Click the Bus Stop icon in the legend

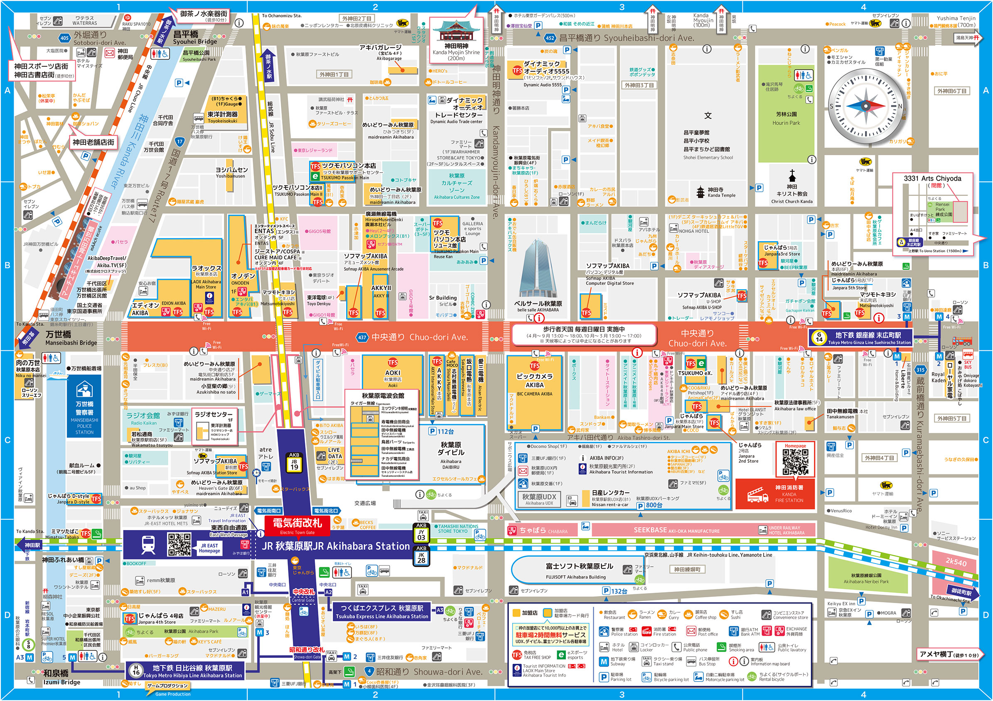[691, 661]
